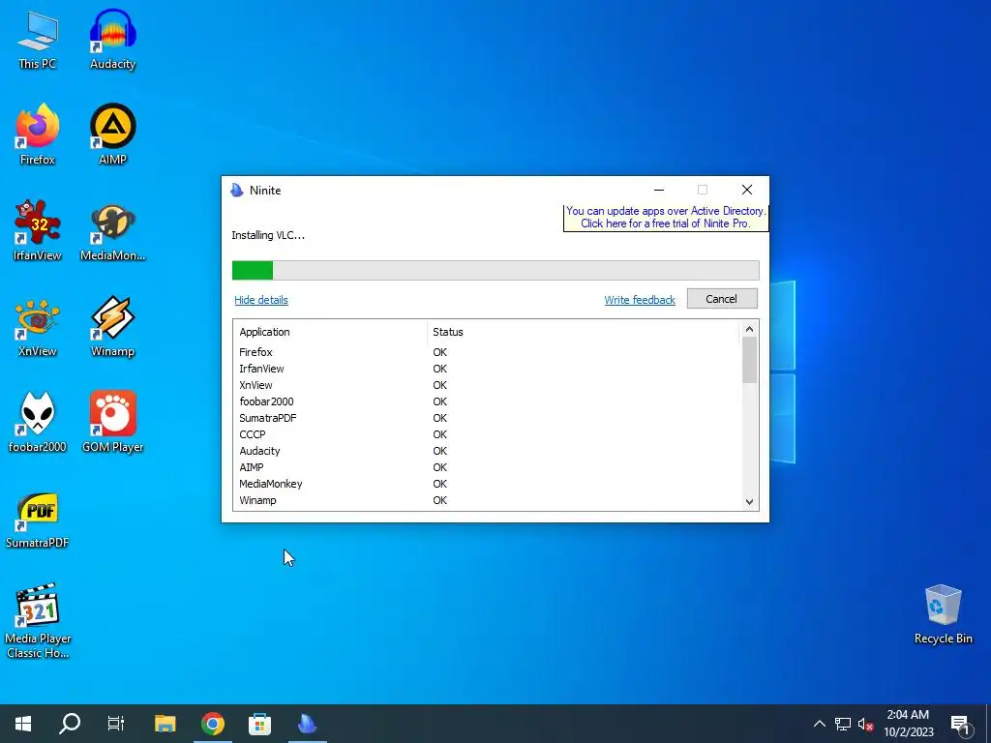
Task: Select the Firefox desktop shortcut
Action: coord(38,135)
